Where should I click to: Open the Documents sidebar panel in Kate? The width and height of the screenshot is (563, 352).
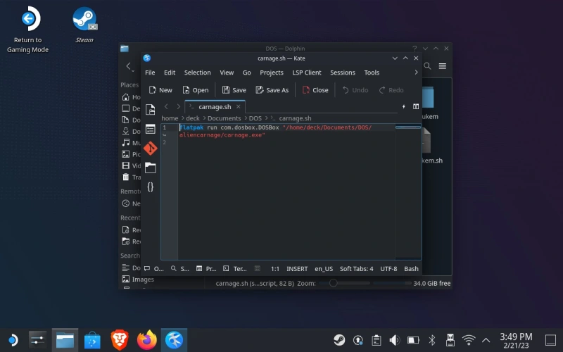[150, 110]
